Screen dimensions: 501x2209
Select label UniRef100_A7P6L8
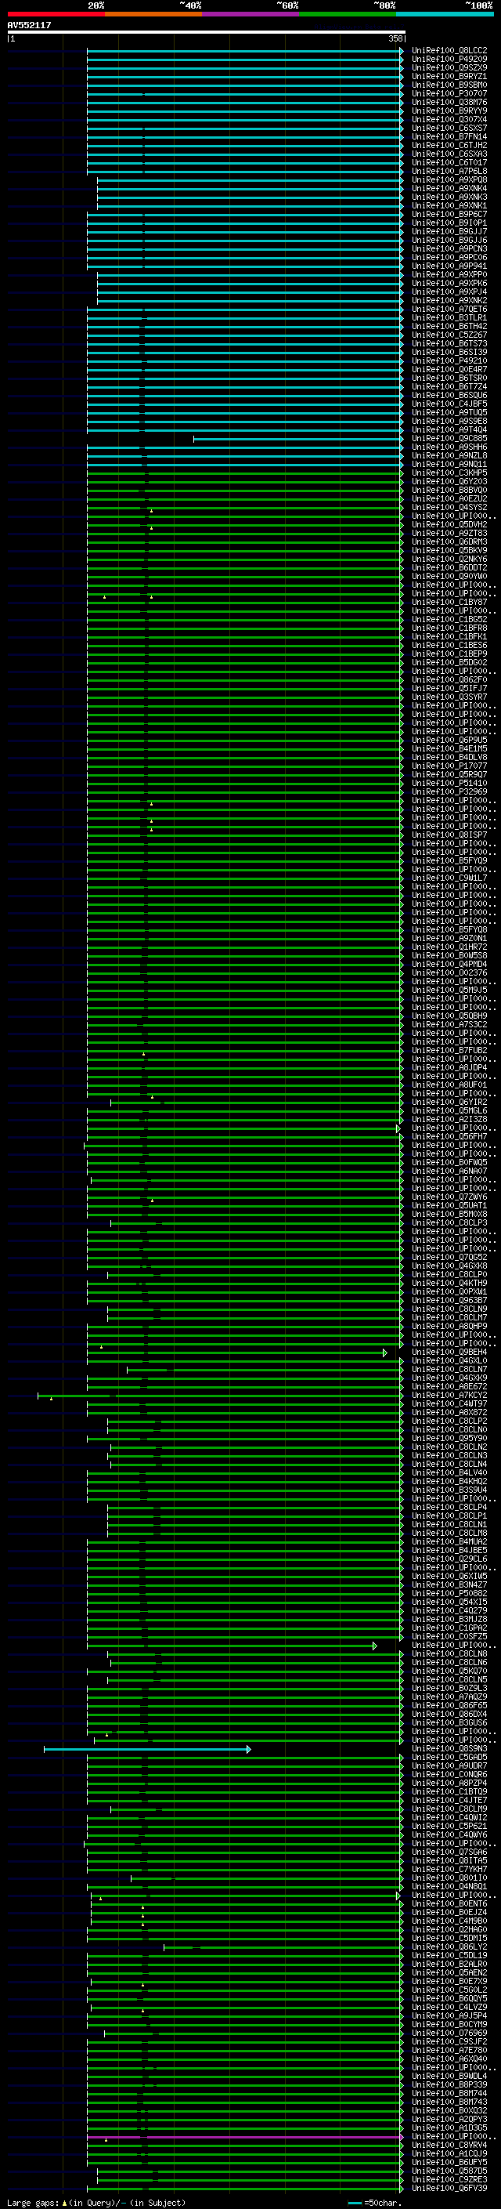pos(449,172)
